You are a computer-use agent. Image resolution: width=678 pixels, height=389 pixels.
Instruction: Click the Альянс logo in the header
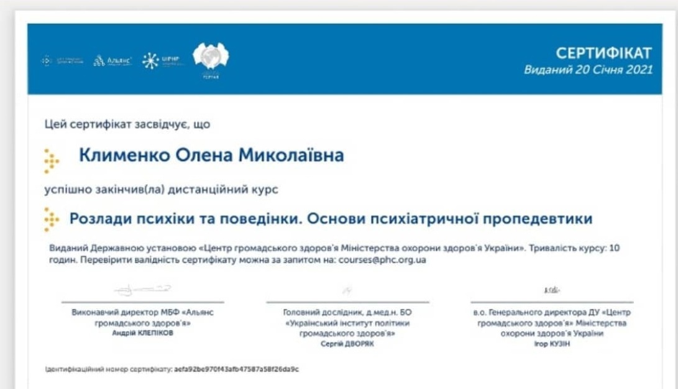coord(112,60)
